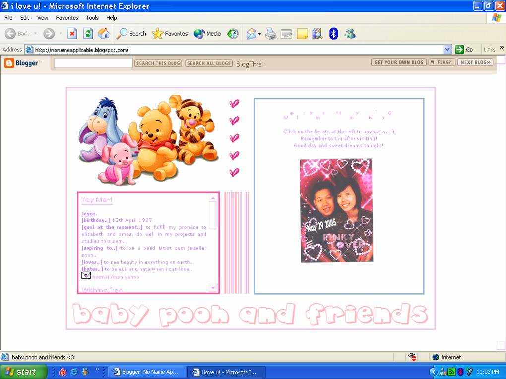Click the Blogger search input field
Image resolution: width=506 pixels, height=379 pixels.
pyautogui.click(x=93, y=63)
